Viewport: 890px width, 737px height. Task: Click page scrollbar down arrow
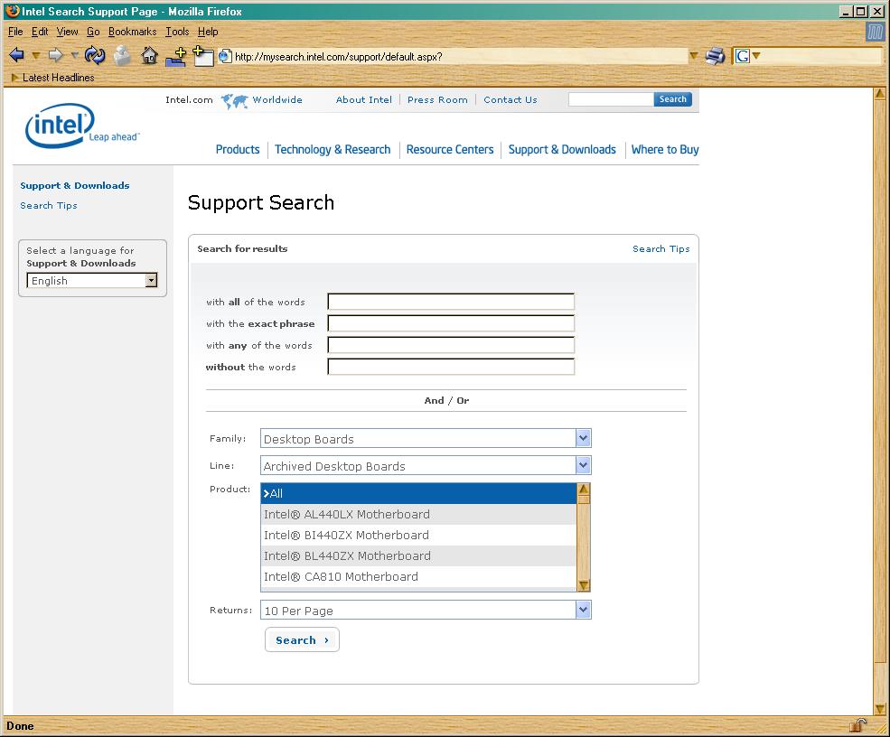(x=880, y=709)
